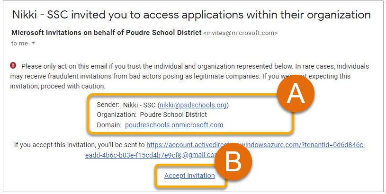Click the 'to me' recipient text
Screen dimensions: 386x194
19,43
